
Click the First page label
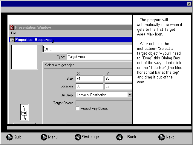coord(90,137)
